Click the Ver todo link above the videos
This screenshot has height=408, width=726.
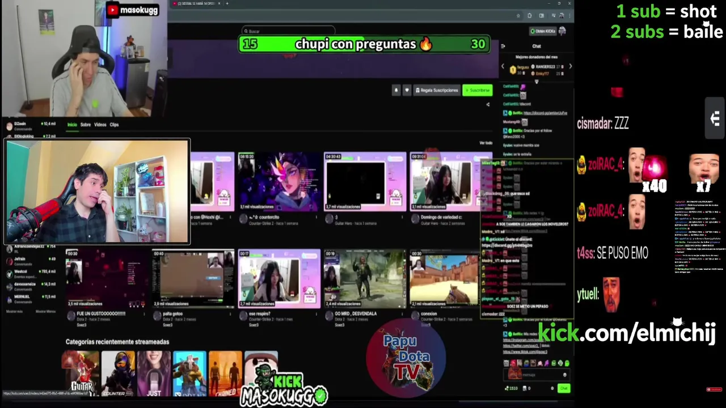[x=486, y=143]
